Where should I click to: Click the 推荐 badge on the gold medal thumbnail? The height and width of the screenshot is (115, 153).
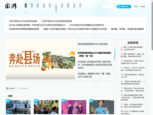91,101
